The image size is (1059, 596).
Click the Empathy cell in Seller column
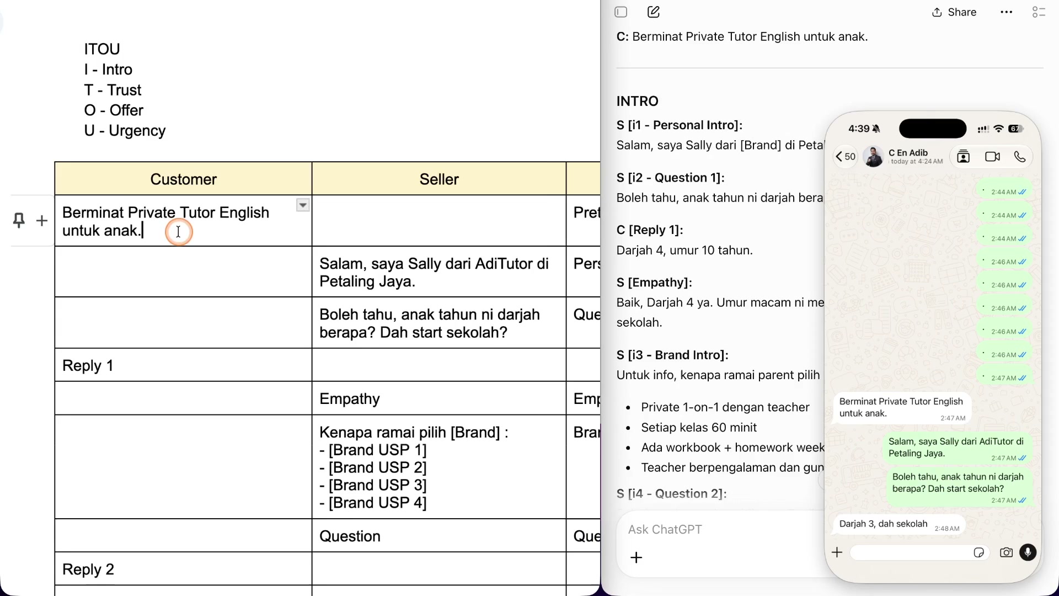439,398
